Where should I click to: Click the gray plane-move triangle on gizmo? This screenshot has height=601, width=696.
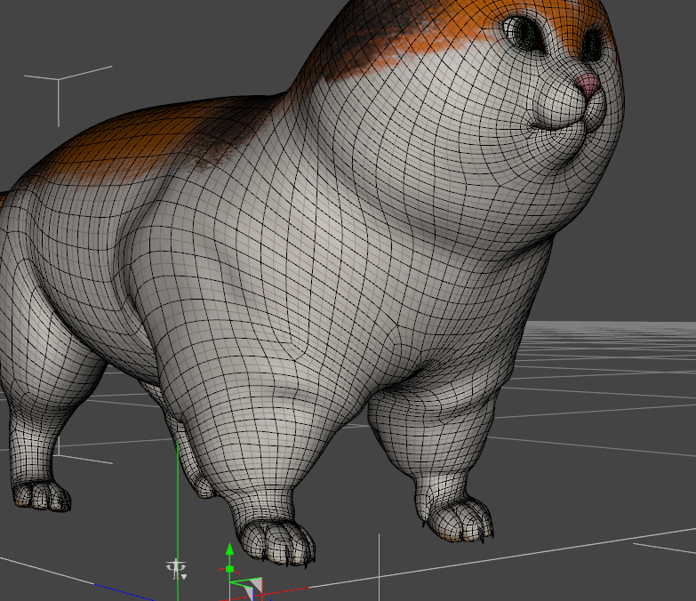click(257, 585)
